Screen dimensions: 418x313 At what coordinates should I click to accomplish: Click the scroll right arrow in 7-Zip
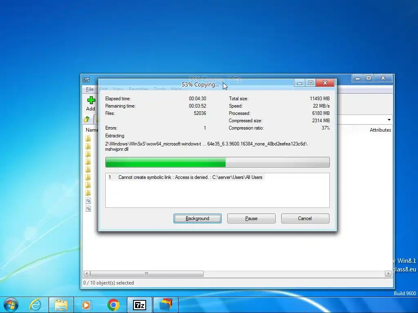(388, 273)
